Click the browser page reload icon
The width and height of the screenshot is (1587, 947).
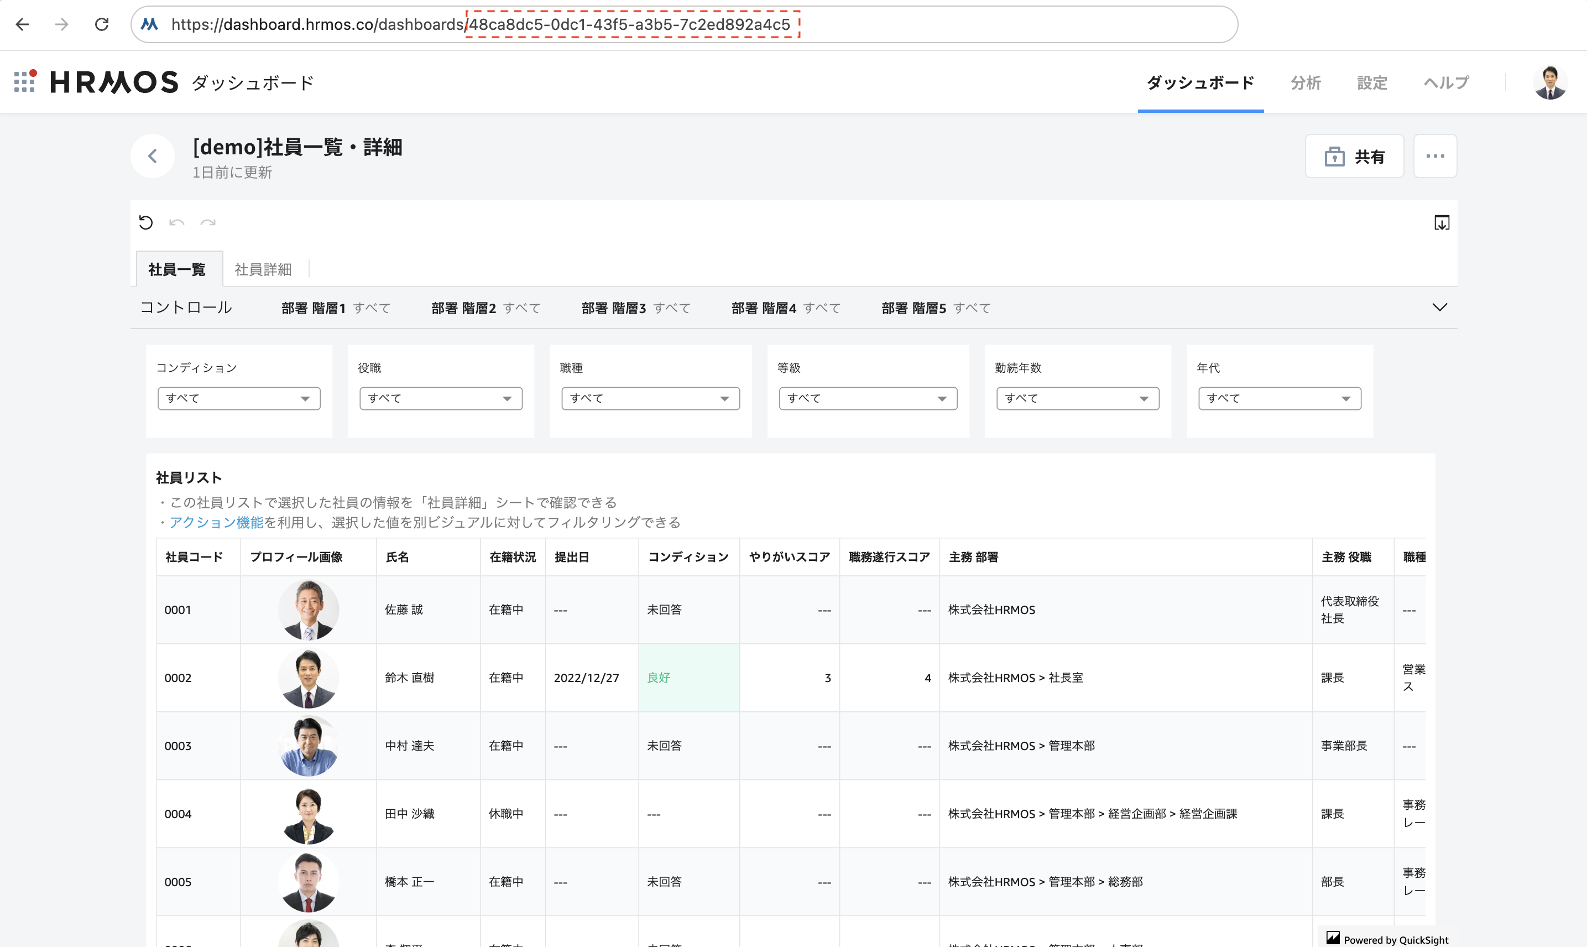coord(102,24)
